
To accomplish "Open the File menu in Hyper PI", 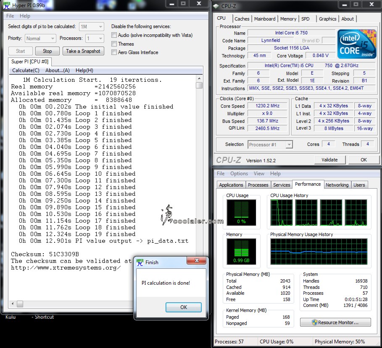I will point(10,16).
